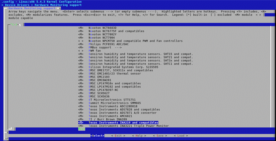The image size is (276, 141).
Task: Toggle module state of Nuvoton NCT6683D
Action: (x=81, y=28)
